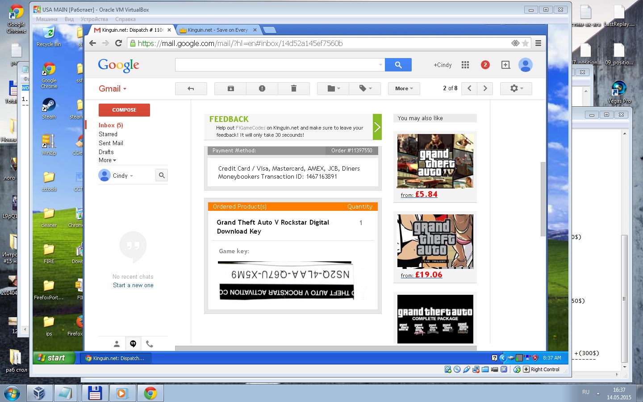This screenshot has width=643, height=402.
Task: Click the Gmail page vertical scrollbar
Action: click(543, 199)
